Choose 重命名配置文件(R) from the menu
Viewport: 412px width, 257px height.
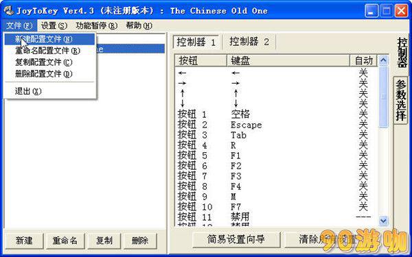[49, 51]
